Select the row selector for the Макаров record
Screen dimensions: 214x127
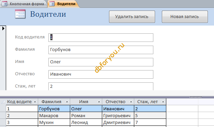(x=3, y=115)
